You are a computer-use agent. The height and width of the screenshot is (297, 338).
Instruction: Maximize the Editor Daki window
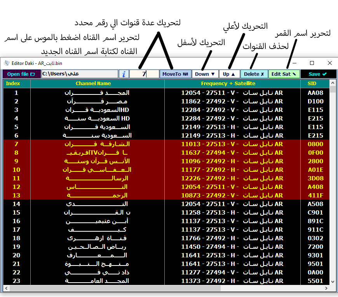coord(312,63)
